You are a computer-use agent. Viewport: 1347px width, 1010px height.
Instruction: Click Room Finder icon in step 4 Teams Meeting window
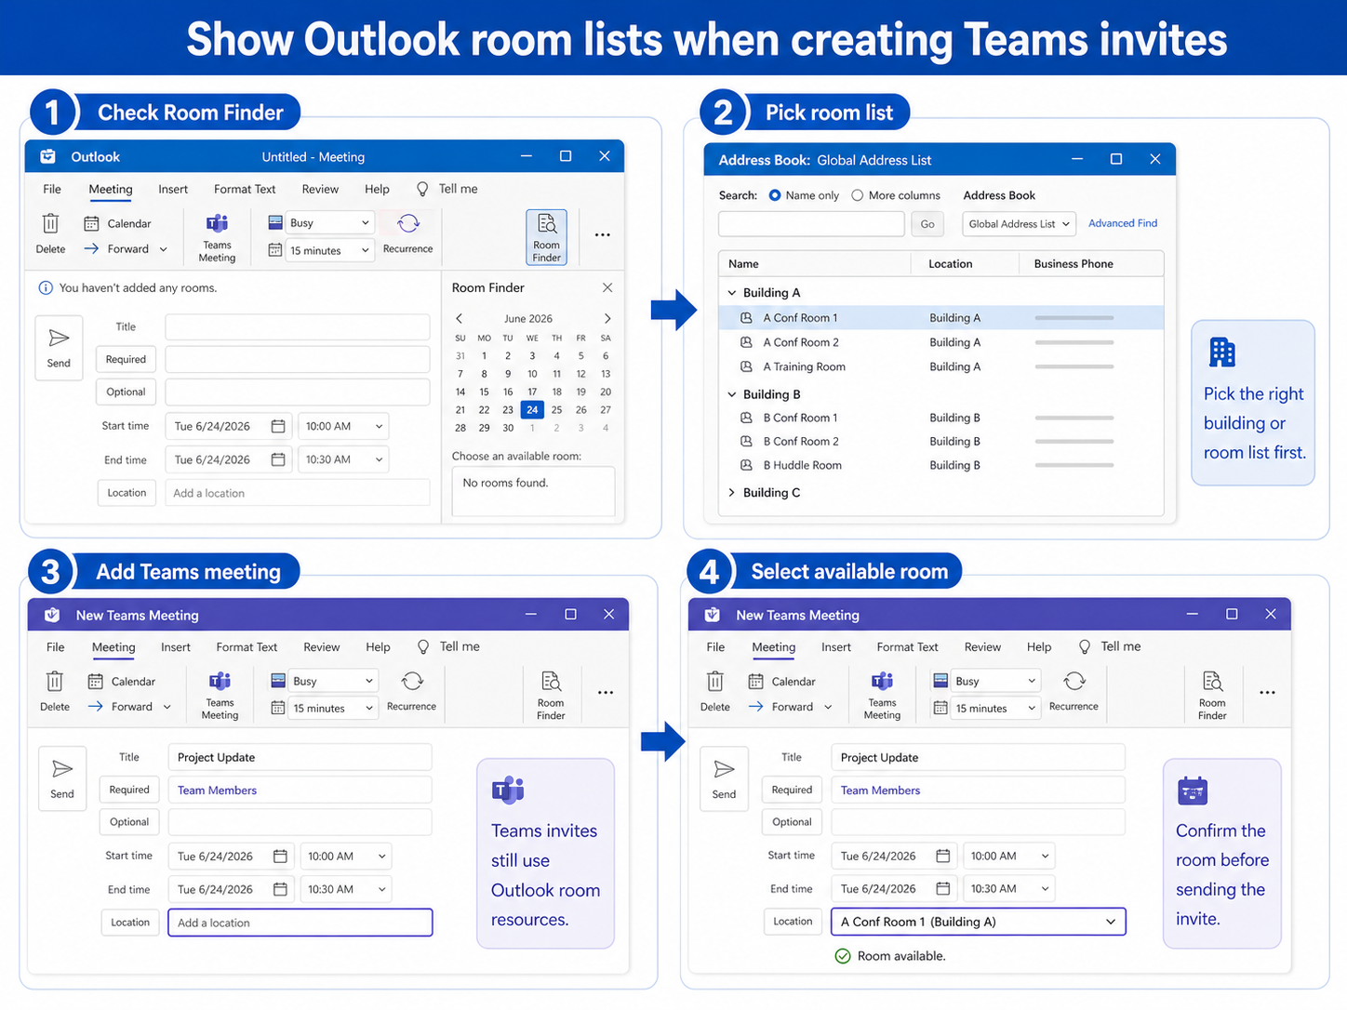pyautogui.click(x=1212, y=681)
